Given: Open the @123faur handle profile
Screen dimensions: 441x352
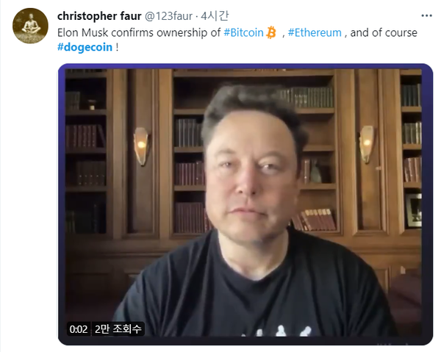Looking at the screenshot, I should pos(168,16).
